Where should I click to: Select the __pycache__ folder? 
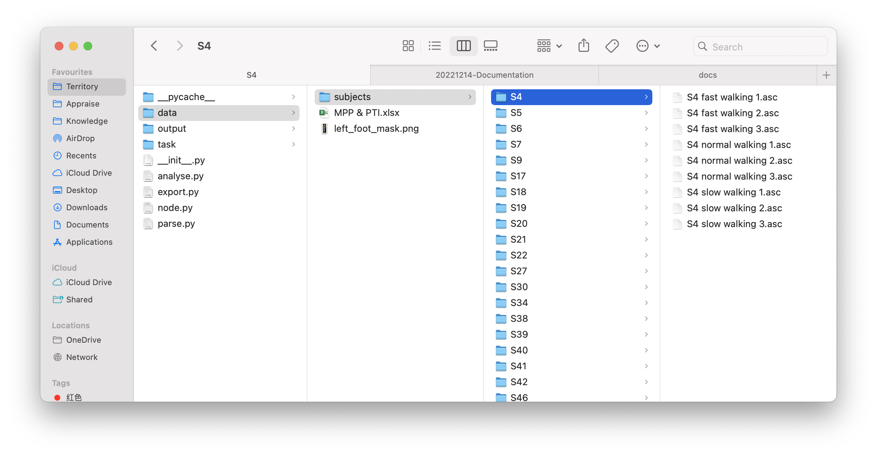pos(219,97)
